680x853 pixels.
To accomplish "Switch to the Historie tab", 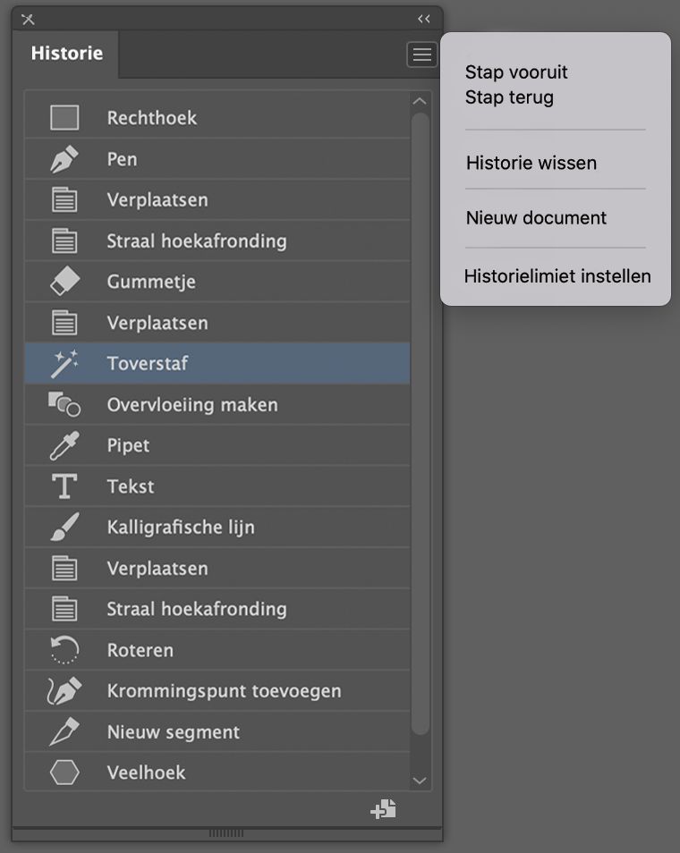I will [x=67, y=54].
